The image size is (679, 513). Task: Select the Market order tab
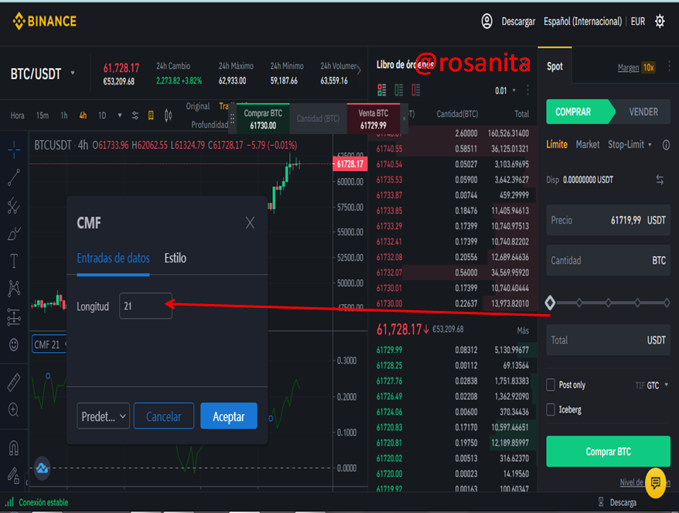(588, 144)
